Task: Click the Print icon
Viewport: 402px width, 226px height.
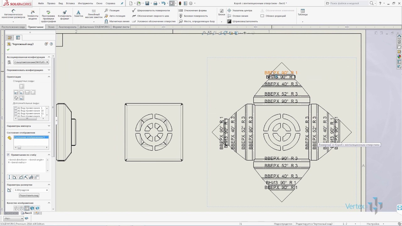Action: click(155, 3)
